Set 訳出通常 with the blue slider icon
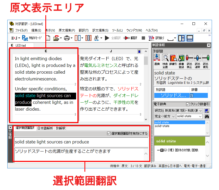The width and height of the screenshot is (219, 190). (198, 58)
